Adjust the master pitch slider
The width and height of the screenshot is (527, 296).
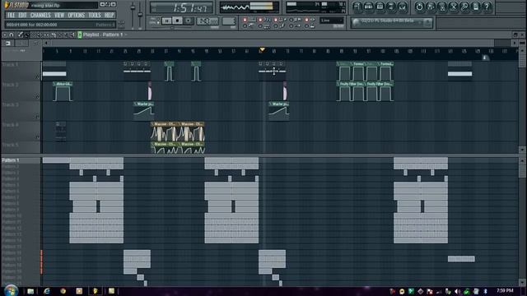pyautogui.click(x=140, y=15)
